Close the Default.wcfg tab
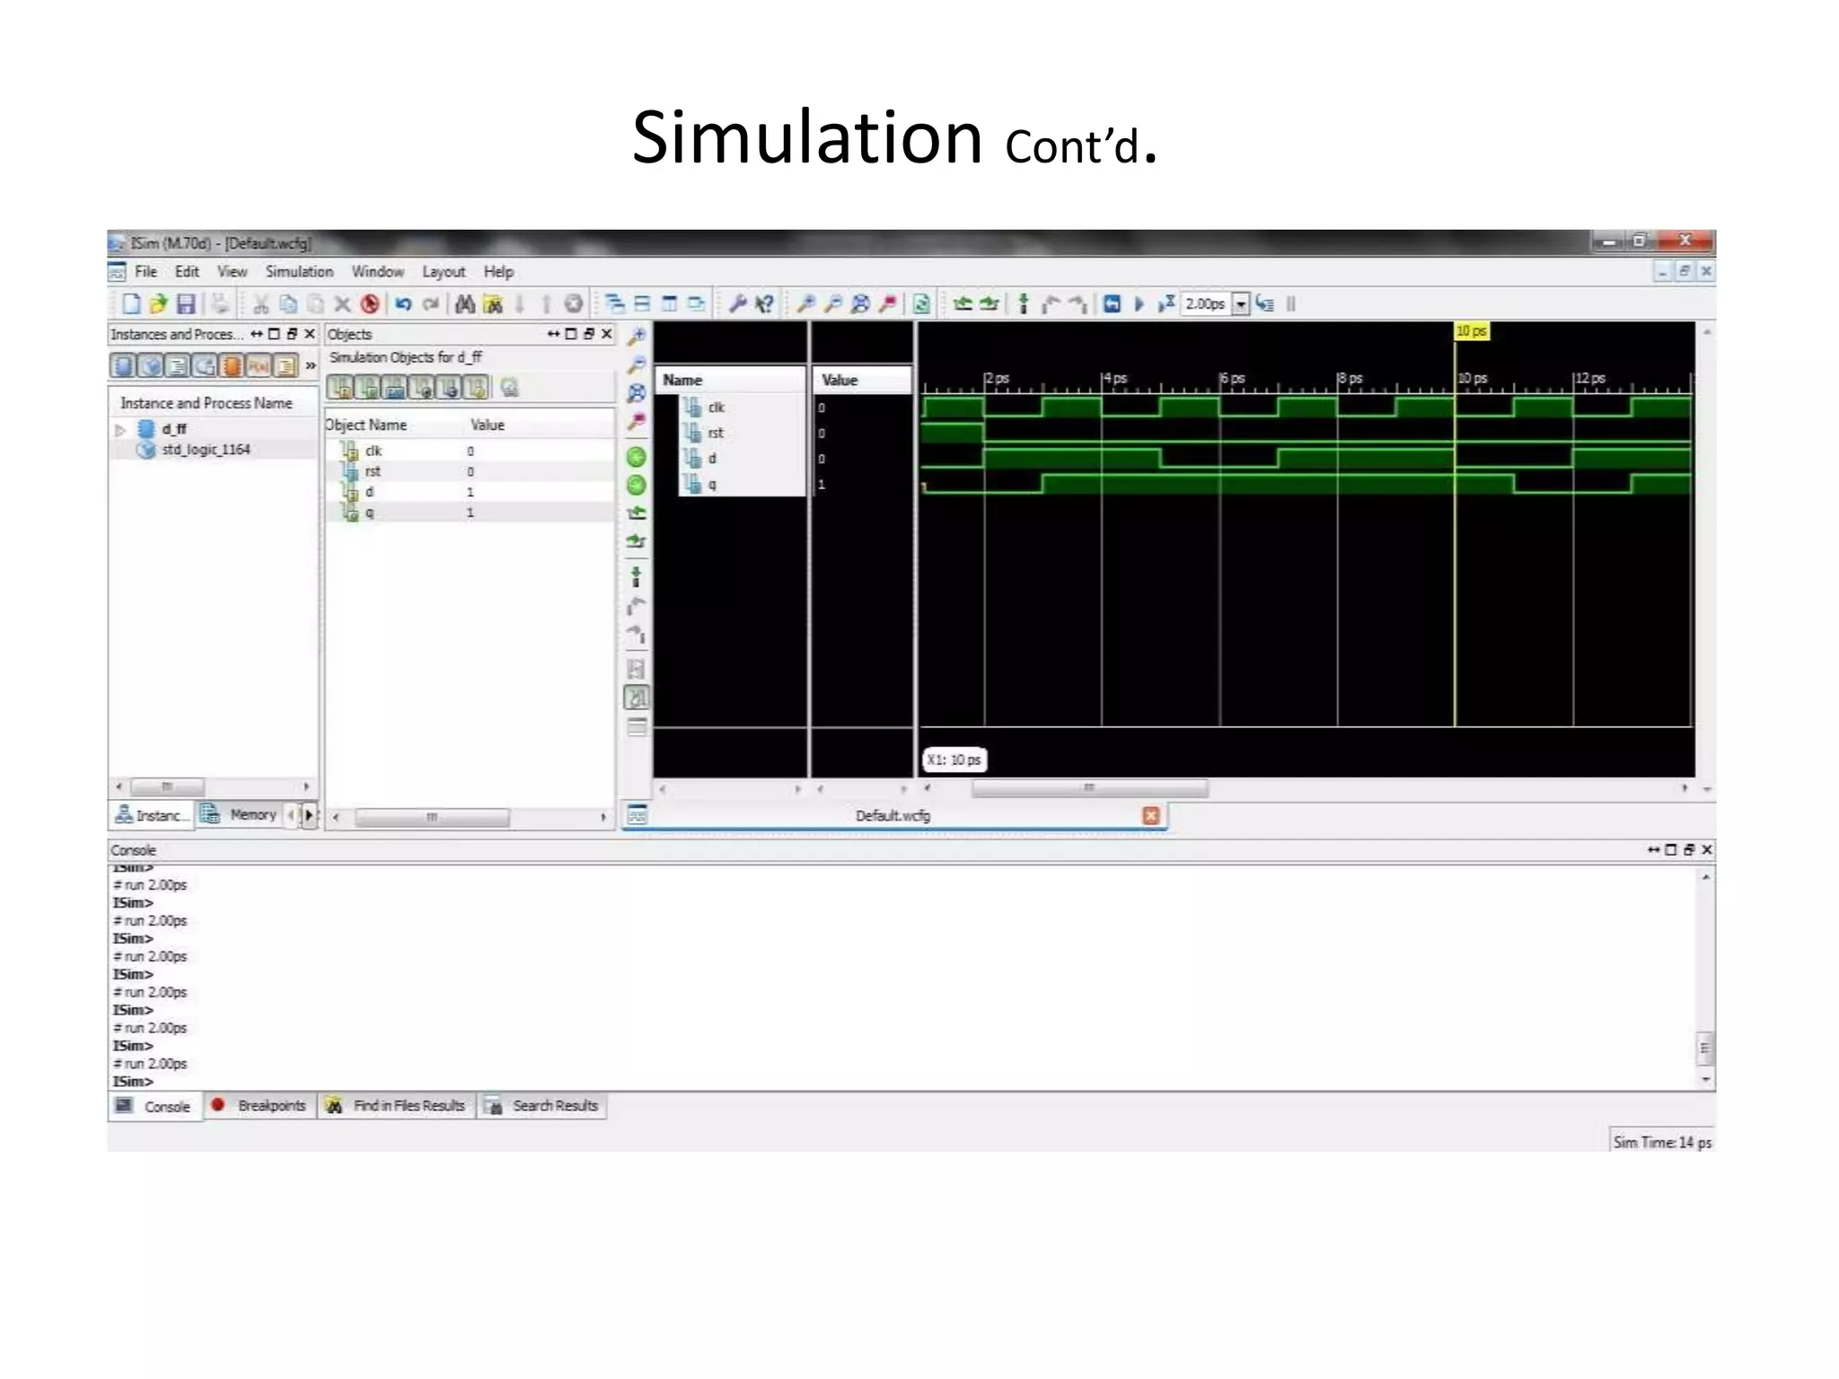This screenshot has height=1379, width=1839. point(1150,815)
